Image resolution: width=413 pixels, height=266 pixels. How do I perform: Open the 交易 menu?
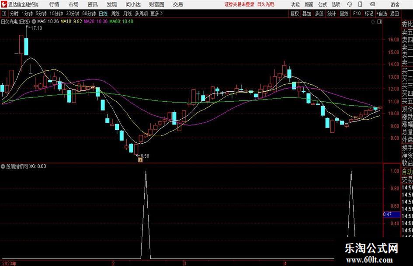[x=178, y=4]
